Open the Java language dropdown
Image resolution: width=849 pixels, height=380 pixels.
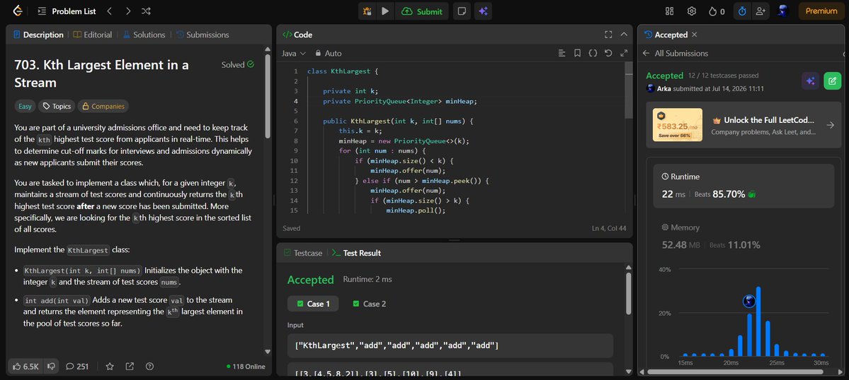click(294, 53)
